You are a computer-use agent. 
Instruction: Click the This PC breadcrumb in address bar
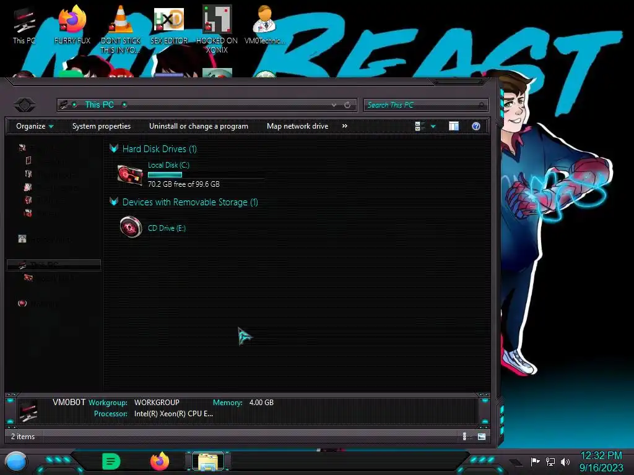click(x=100, y=105)
